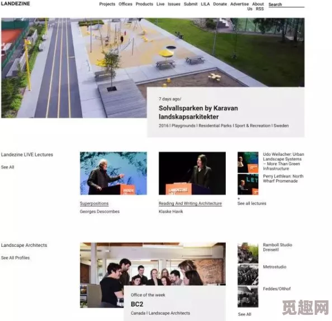
Task: Open the Metrostudio thumbnail
Action: [248, 275]
